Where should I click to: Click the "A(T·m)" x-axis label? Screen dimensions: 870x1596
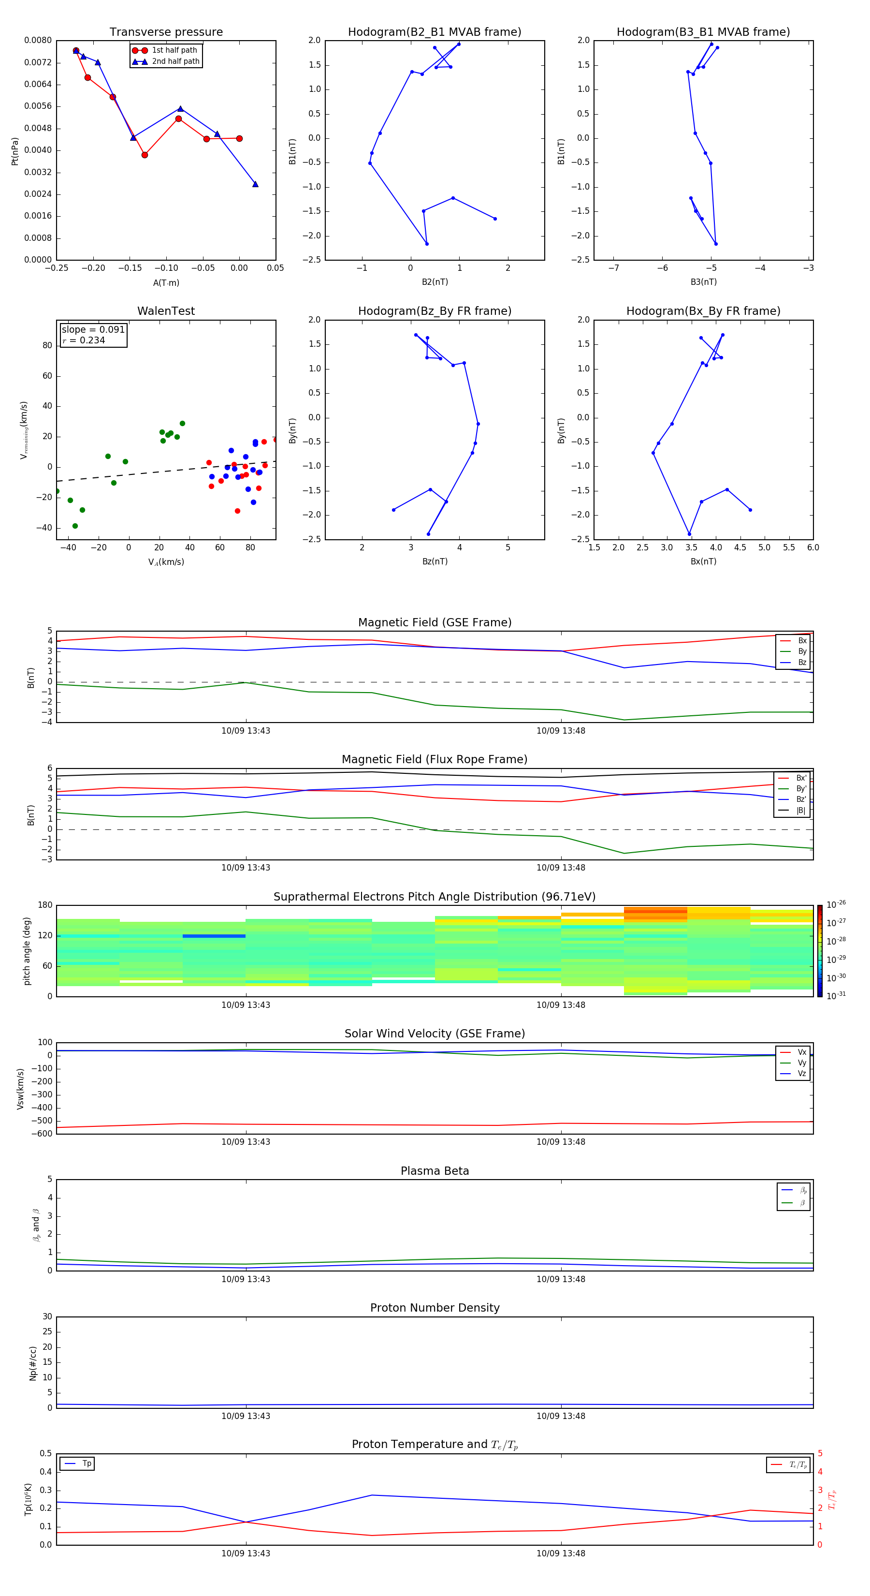click(166, 282)
